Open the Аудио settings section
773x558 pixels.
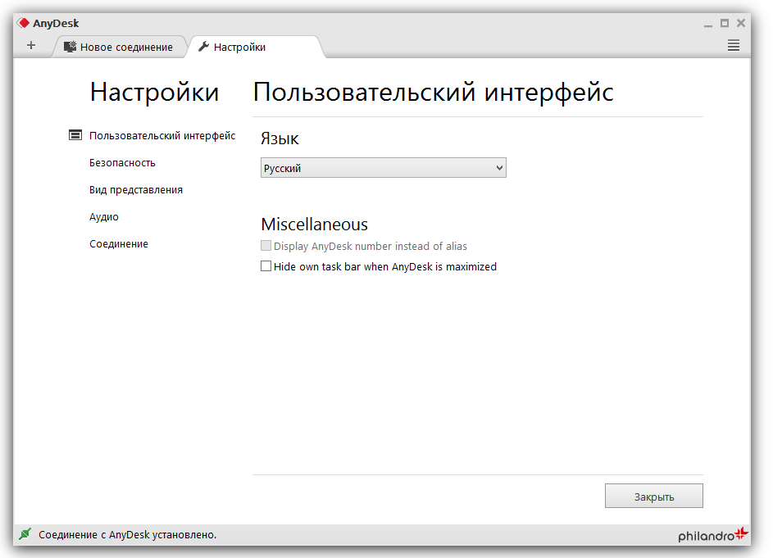104,217
